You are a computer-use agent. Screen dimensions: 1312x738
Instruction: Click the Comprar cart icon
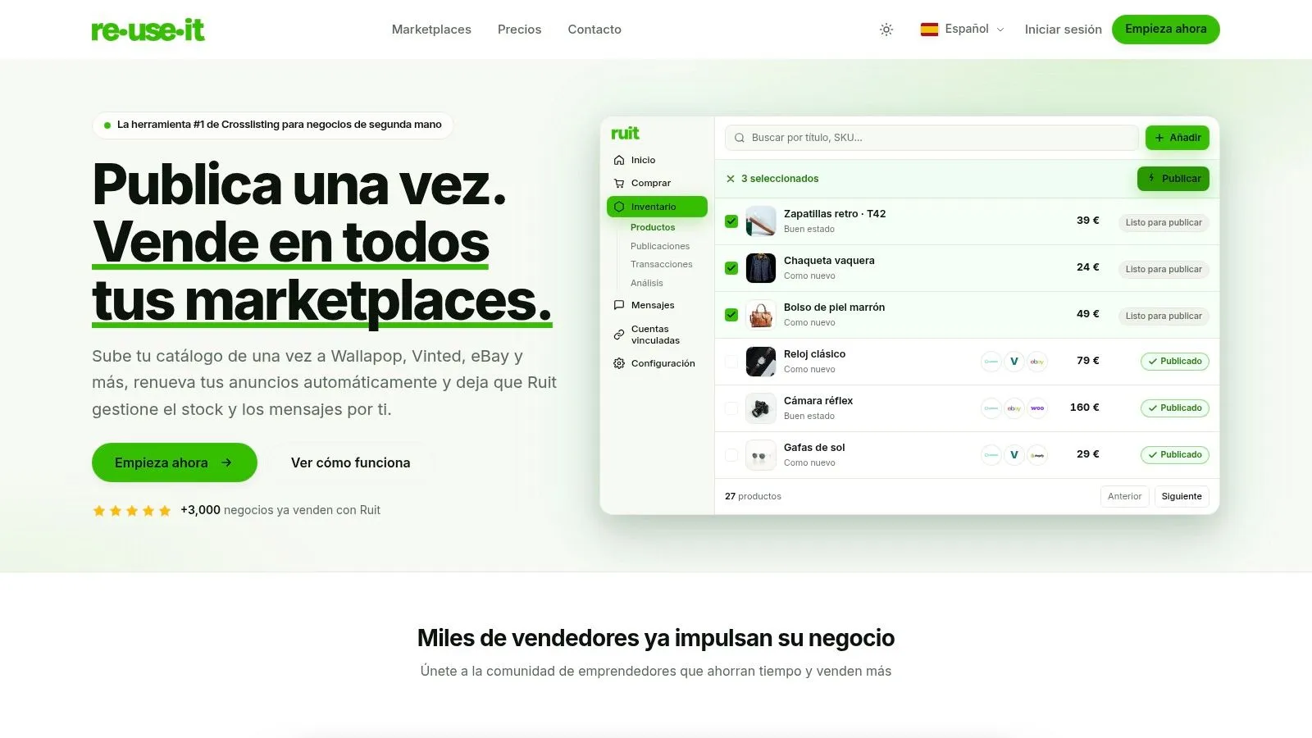tap(619, 183)
